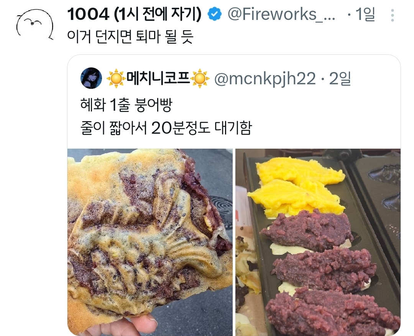Open the @mcnkpjh22 handle

coord(265,79)
